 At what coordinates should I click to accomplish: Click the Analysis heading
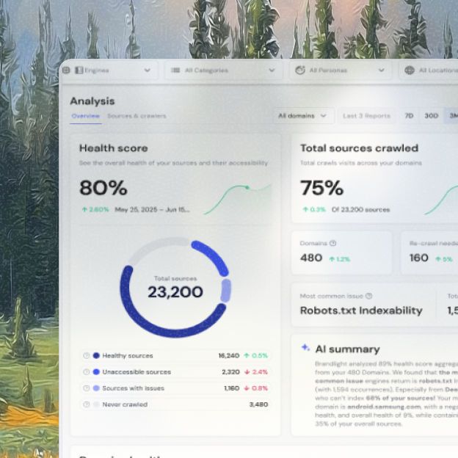click(92, 101)
